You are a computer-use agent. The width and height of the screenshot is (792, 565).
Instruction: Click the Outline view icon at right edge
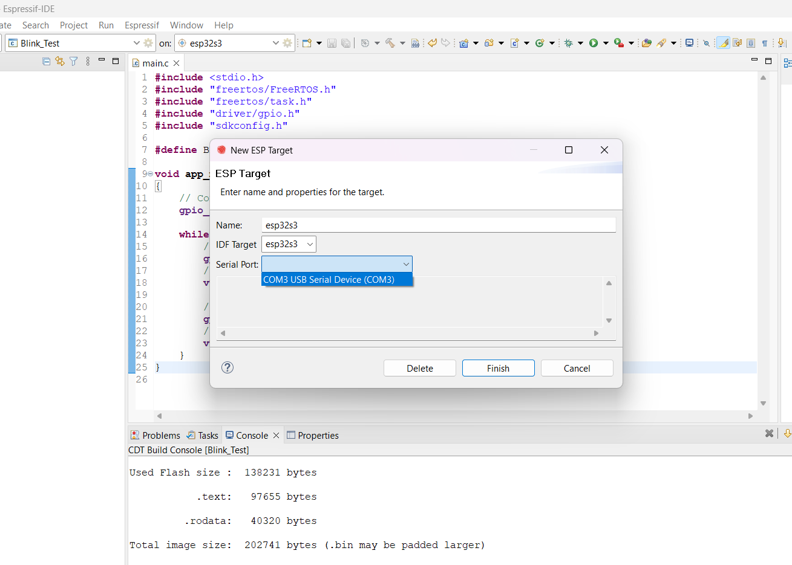[788, 63]
